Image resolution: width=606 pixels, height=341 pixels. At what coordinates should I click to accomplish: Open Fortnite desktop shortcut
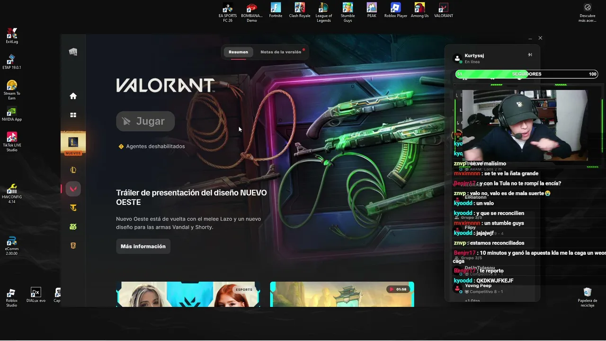click(x=276, y=10)
